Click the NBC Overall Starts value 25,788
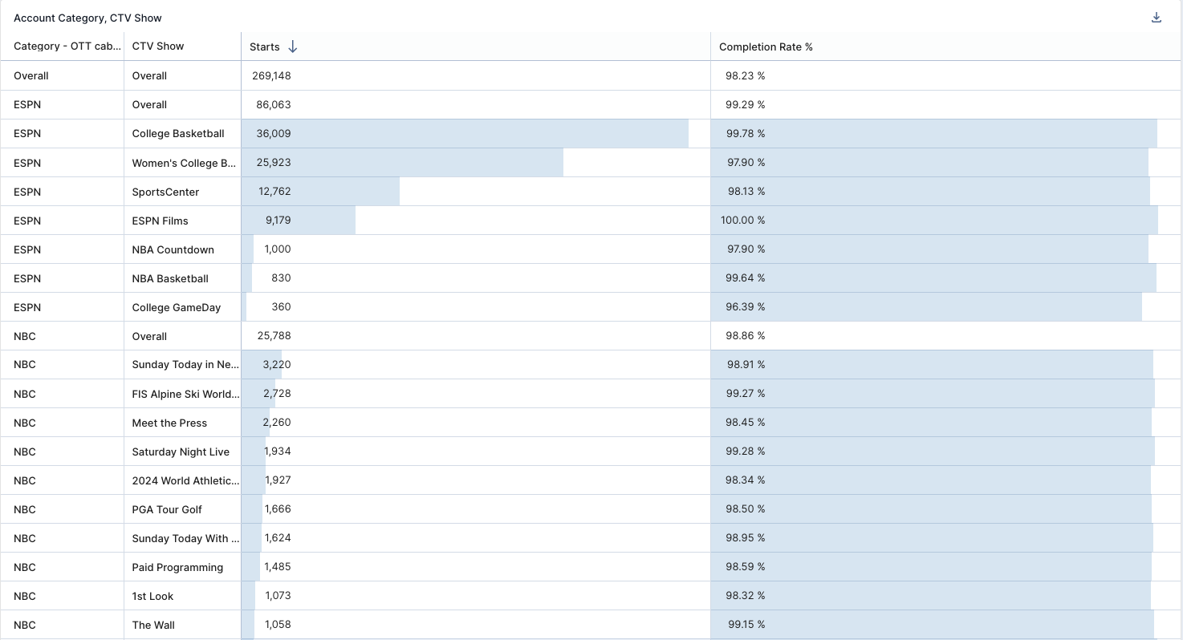 pos(275,335)
